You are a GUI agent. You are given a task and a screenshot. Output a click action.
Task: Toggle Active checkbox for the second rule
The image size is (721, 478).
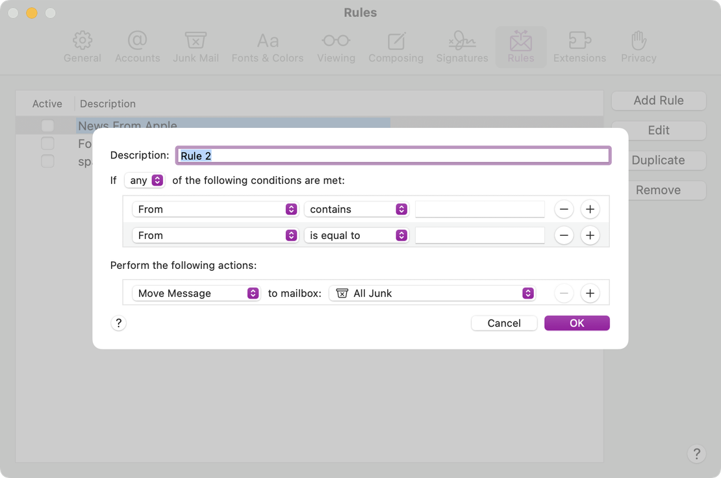coord(47,144)
